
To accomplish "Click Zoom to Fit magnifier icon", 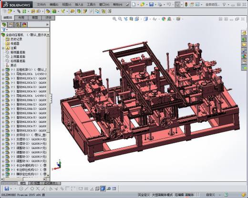I will click(114, 19).
